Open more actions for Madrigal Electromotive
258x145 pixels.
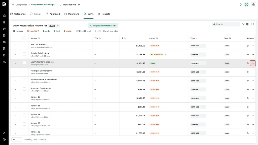(253, 72)
